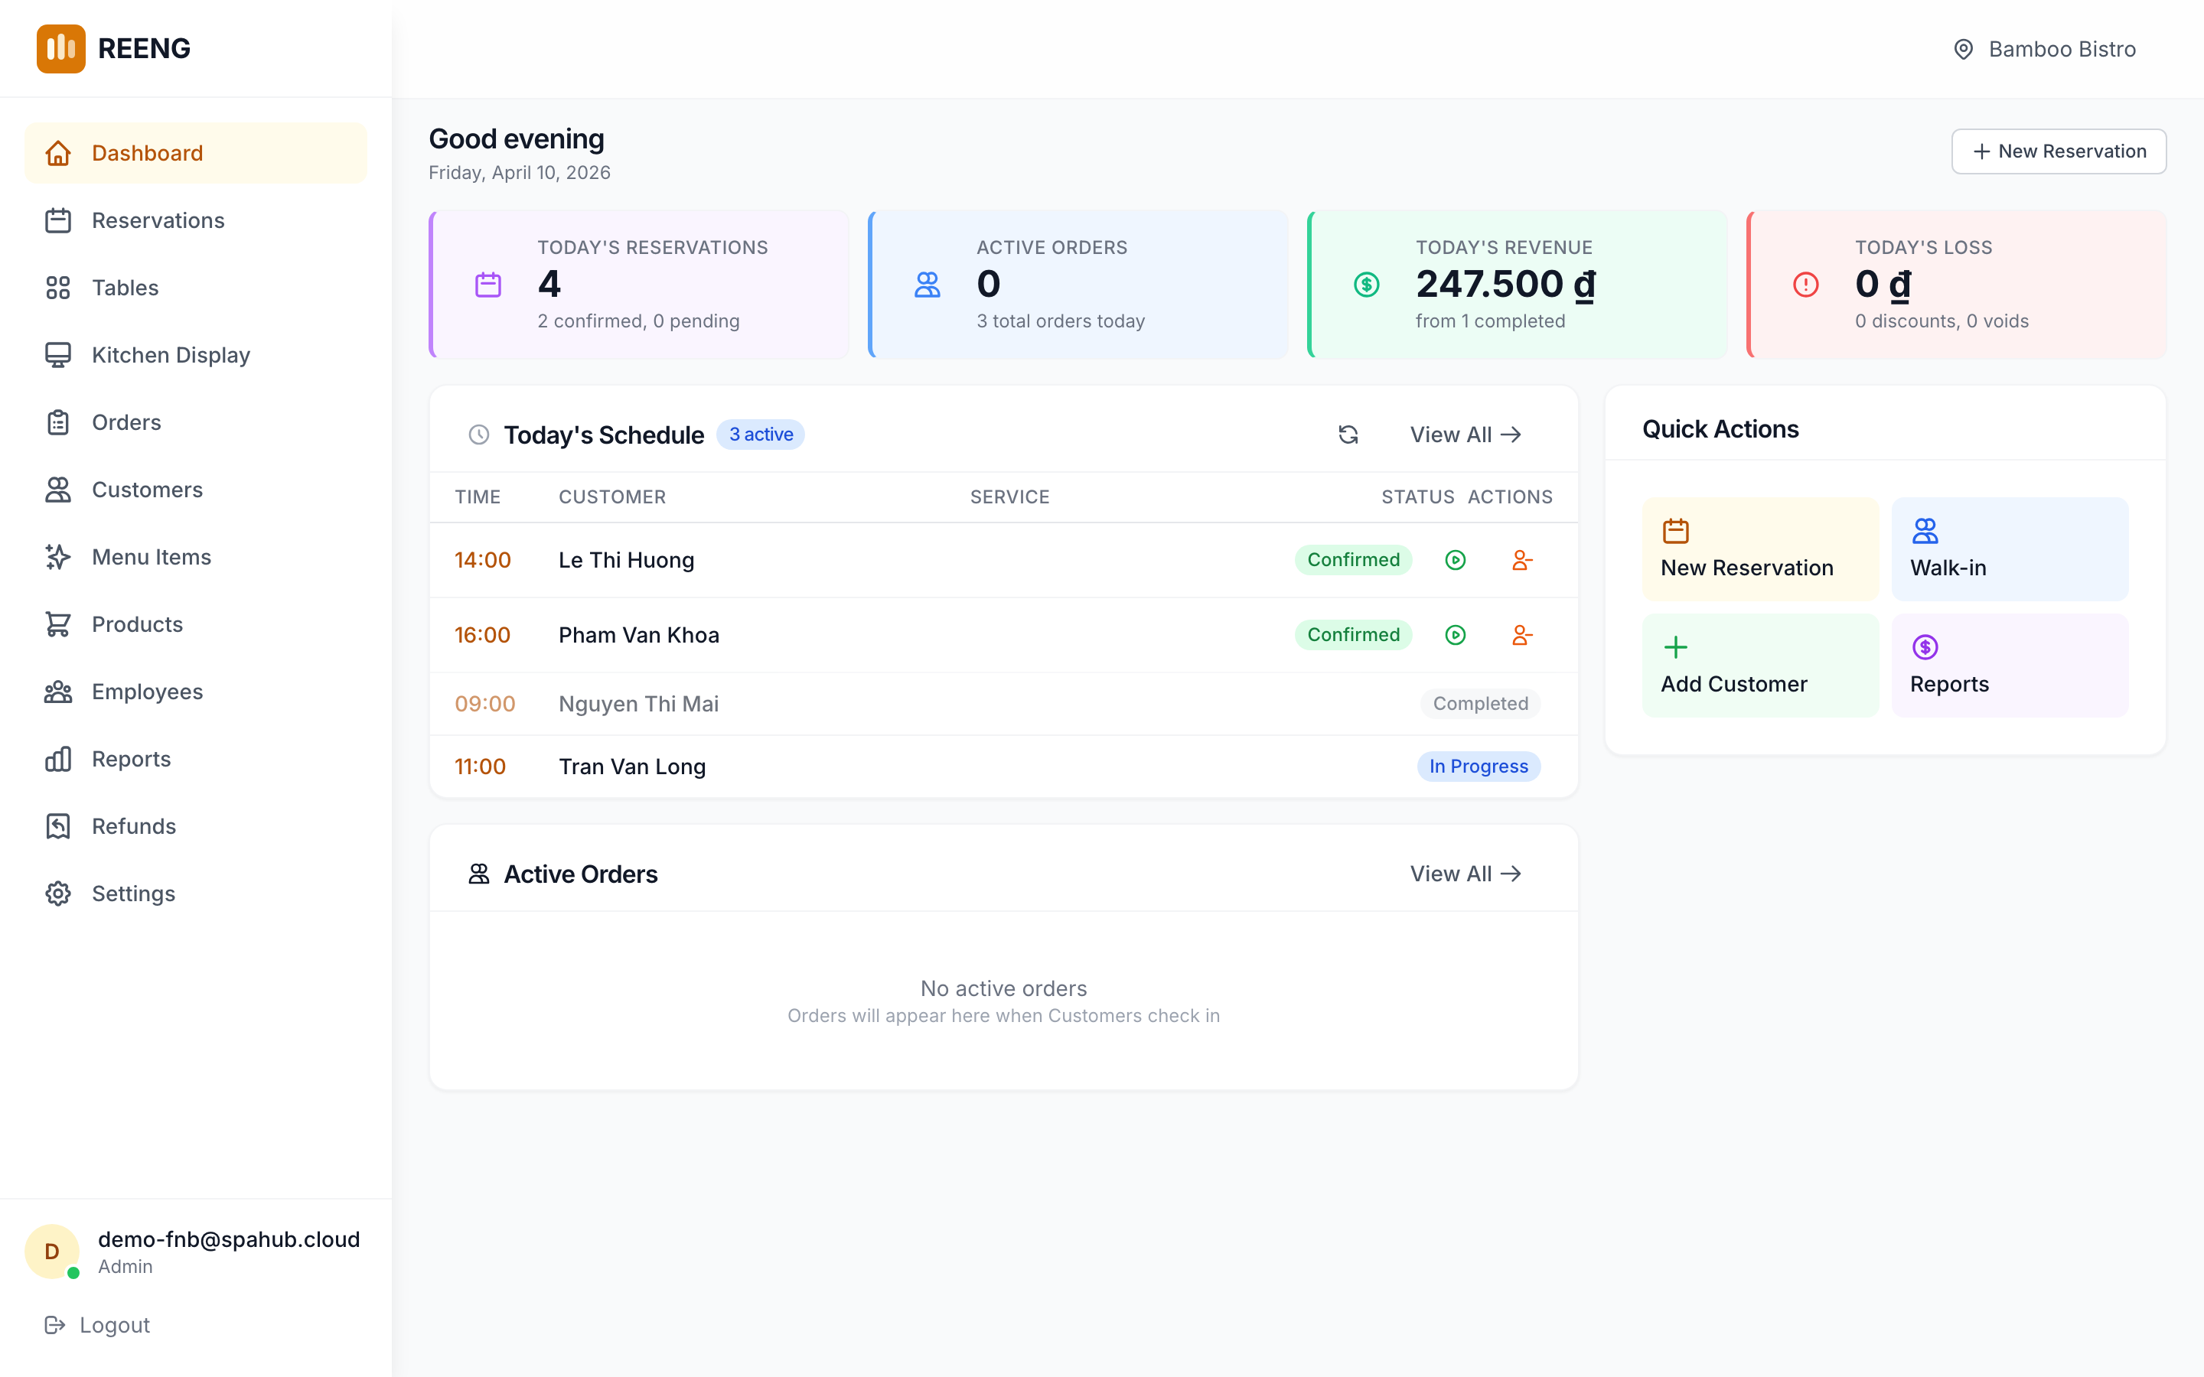
Task: Select the In Progress badge for Tran Van Long
Action: click(x=1479, y=766)
